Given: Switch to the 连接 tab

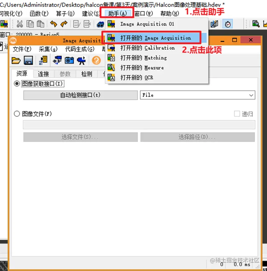Looking at the screenshot, I should [x=44, y=74].
